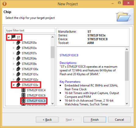136x128 pixels.
Task: Click the STM32F07x series tag icon
Action: (x=18, y=53)
